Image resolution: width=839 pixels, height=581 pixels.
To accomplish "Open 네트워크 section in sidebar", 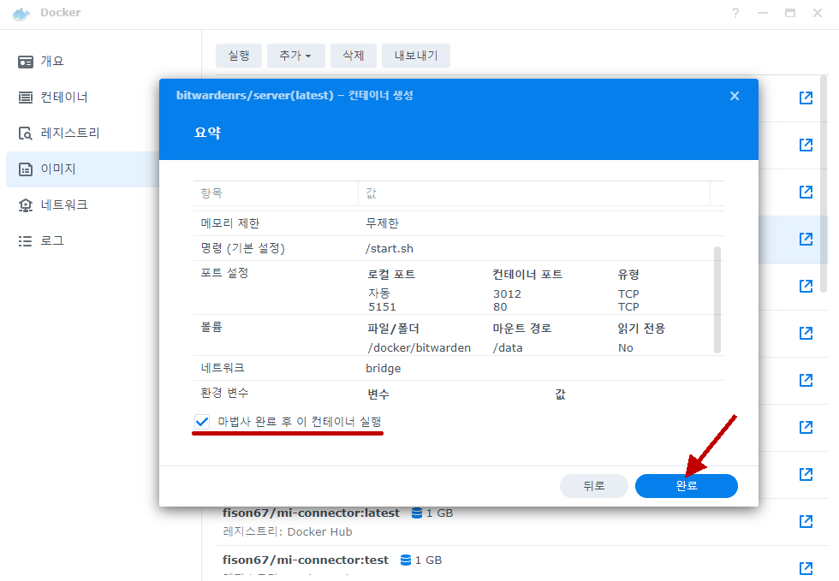I will coord(82,205).
